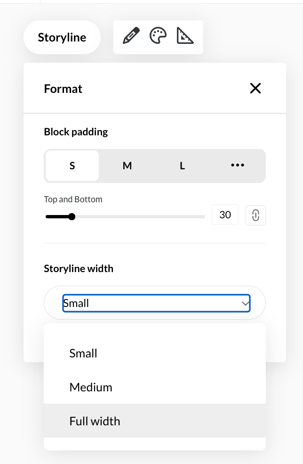Screen dimensions: 303x464
Task: Click the Format panel heading
Action: click(63, 89)
